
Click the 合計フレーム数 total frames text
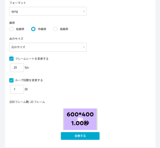(x=27, y=102)
